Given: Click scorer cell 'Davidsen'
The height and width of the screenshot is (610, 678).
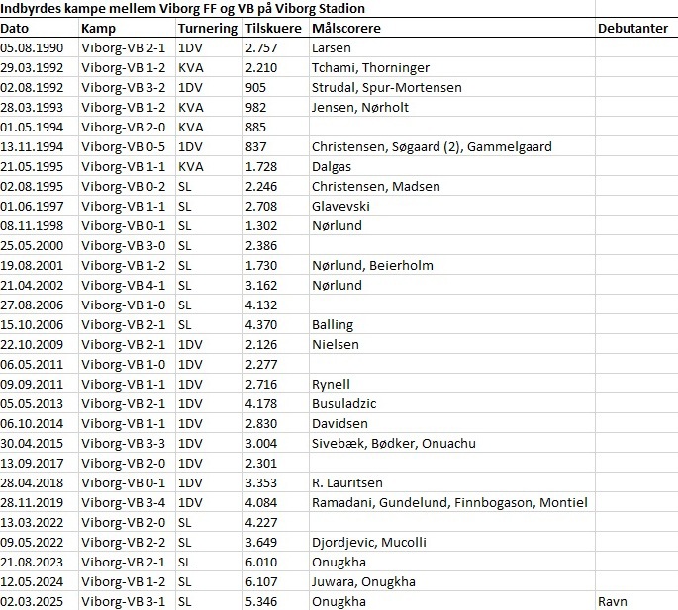Looking at the screenshot, I should [x=339, y=423].
